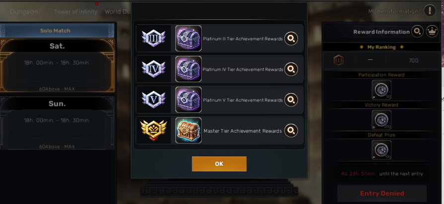The width and height of the screenshot is (444, 204).
Task: Click the Platinum IV tier badge emblem
Action: tap(153, 69)
